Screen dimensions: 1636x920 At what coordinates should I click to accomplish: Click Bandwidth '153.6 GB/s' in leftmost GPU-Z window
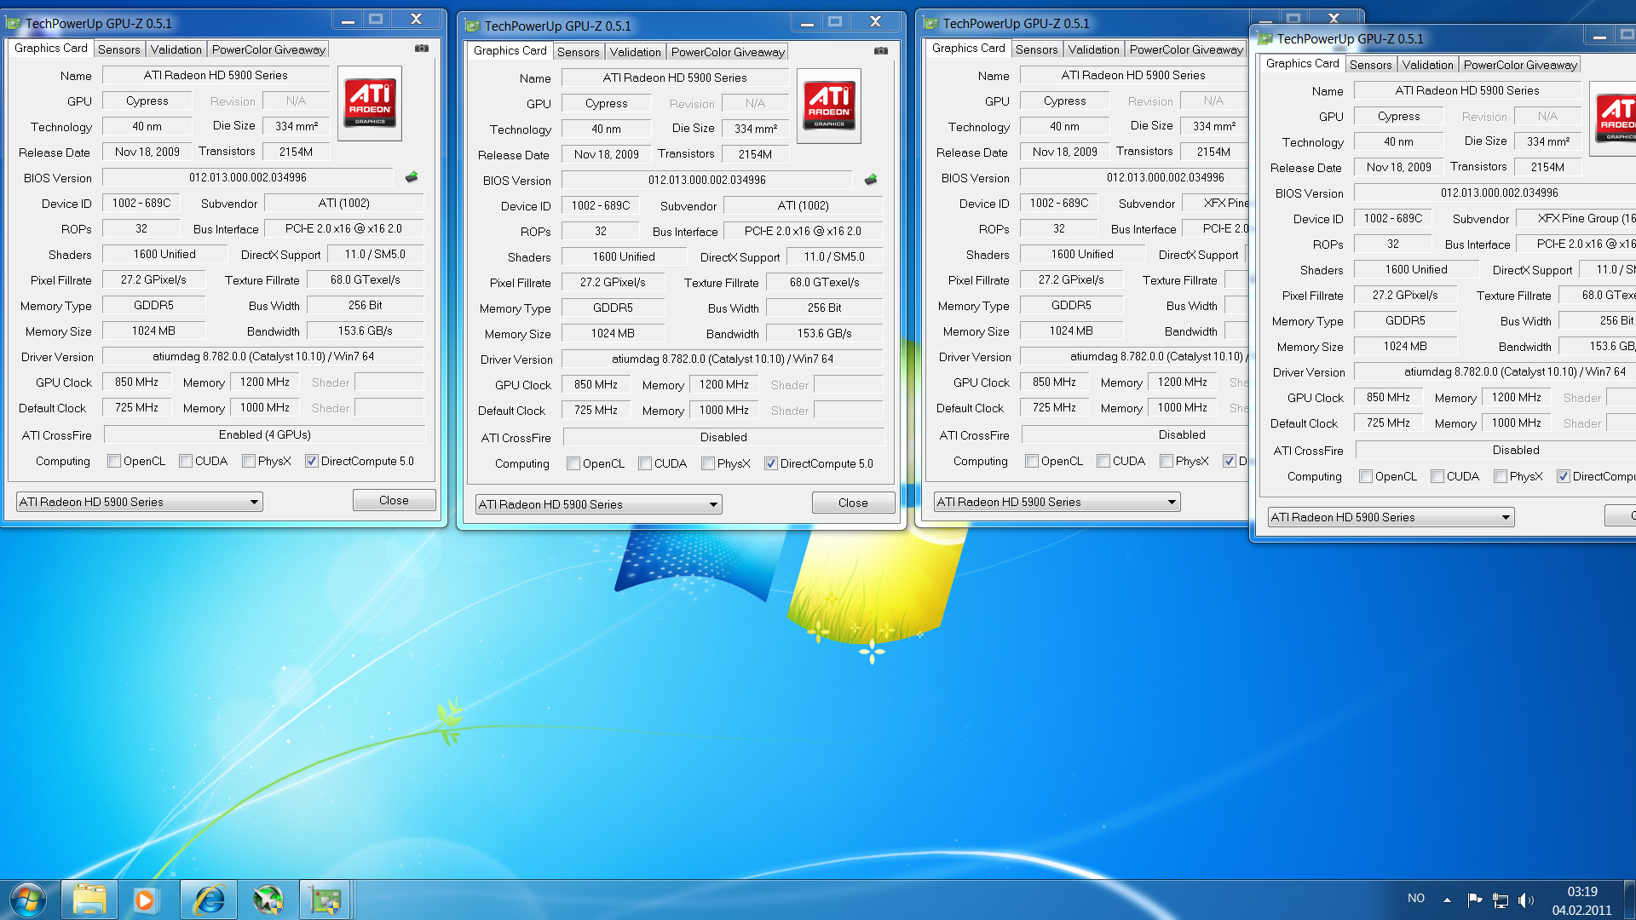[365, 331]
